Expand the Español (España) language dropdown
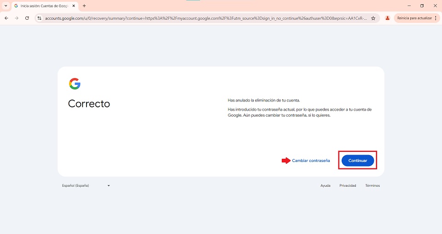This screenshot has width=442, height=234. [x=86, y=185]
